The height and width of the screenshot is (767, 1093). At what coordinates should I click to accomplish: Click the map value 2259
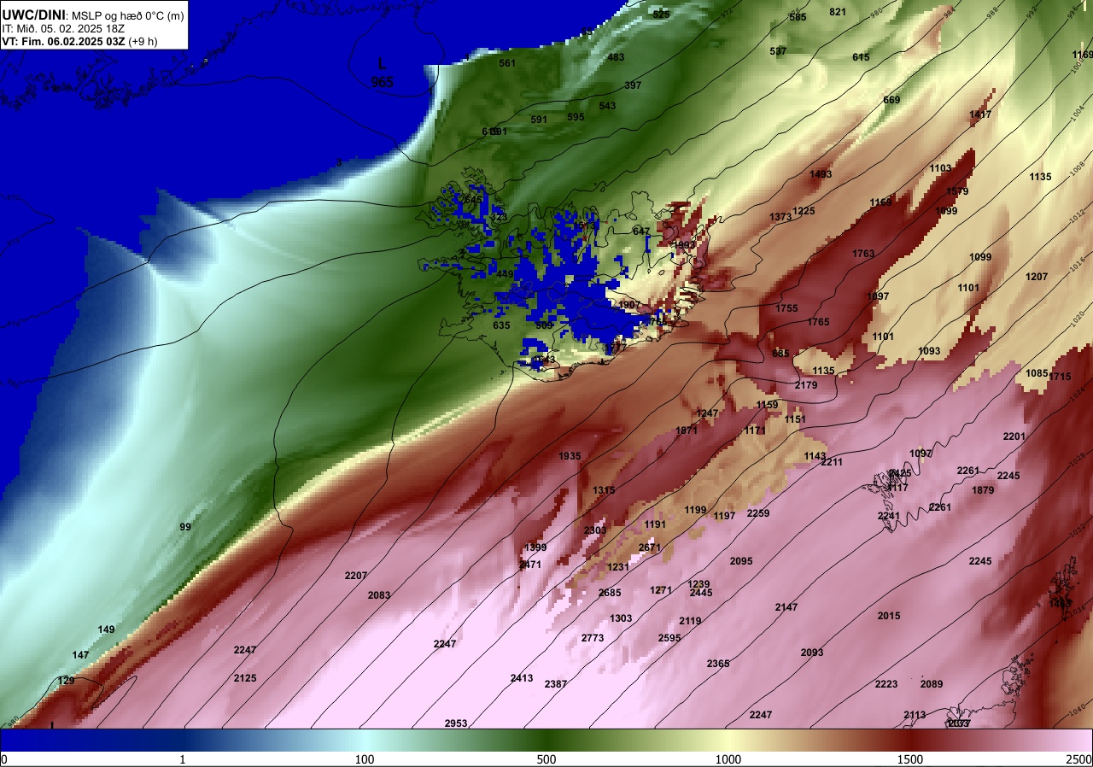(x=758, y=513)
